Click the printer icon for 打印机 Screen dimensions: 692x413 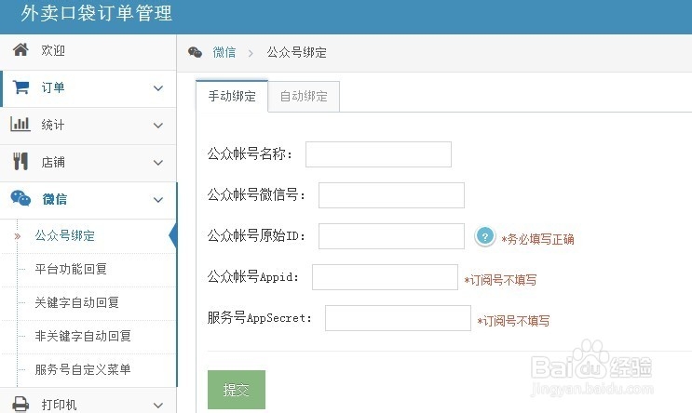coord(20,405)
